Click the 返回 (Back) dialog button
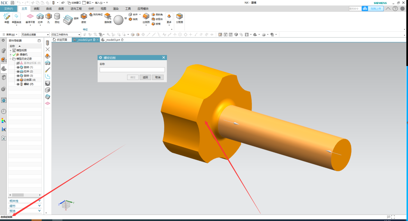Viewport: 408px width, 221px height. pyautogui.click(x=145, y=77)
